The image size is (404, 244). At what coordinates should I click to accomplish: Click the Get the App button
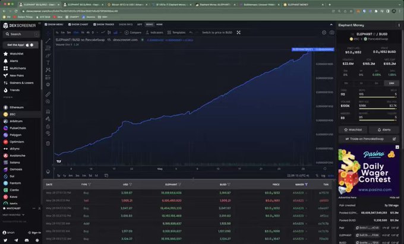[20, 45]
